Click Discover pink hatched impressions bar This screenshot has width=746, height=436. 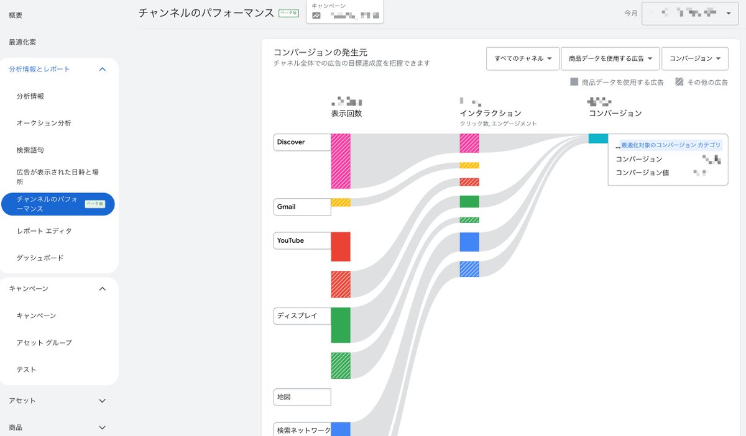[x=341, y=161]
